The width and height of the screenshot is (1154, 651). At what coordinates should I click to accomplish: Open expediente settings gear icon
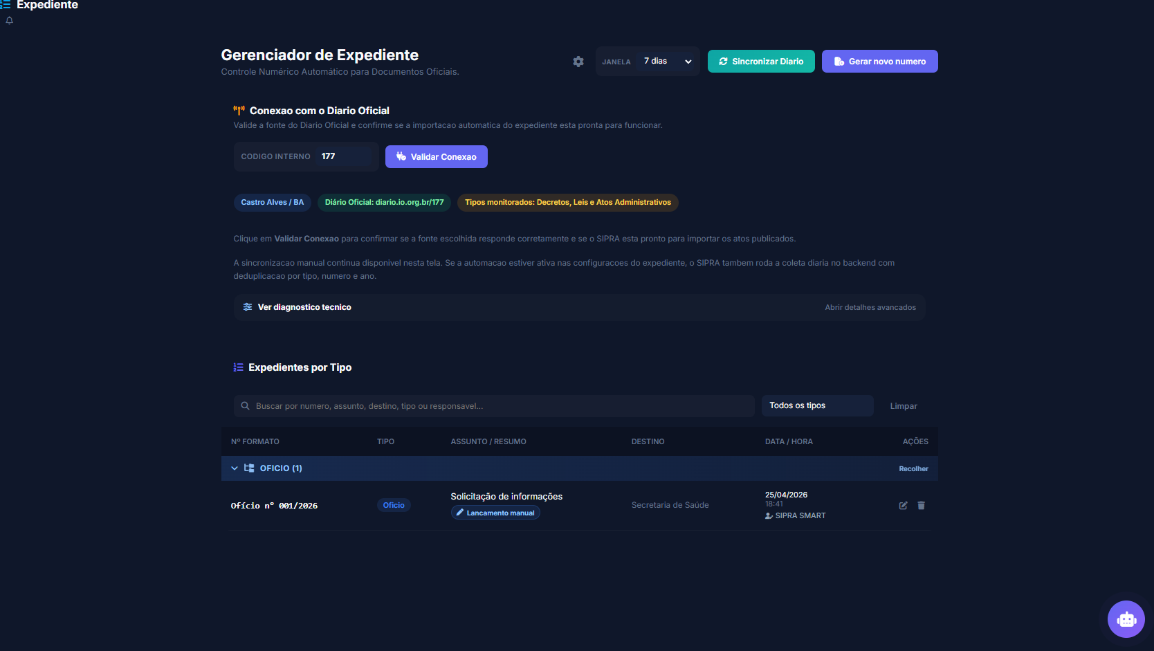click(578, 62)
